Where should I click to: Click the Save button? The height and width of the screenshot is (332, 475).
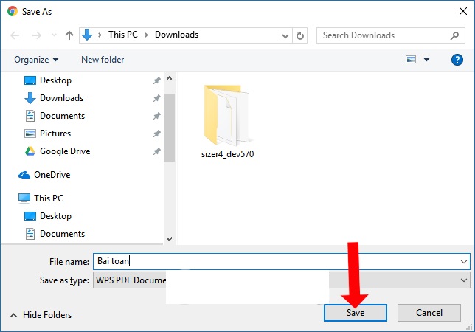point(356,313)
